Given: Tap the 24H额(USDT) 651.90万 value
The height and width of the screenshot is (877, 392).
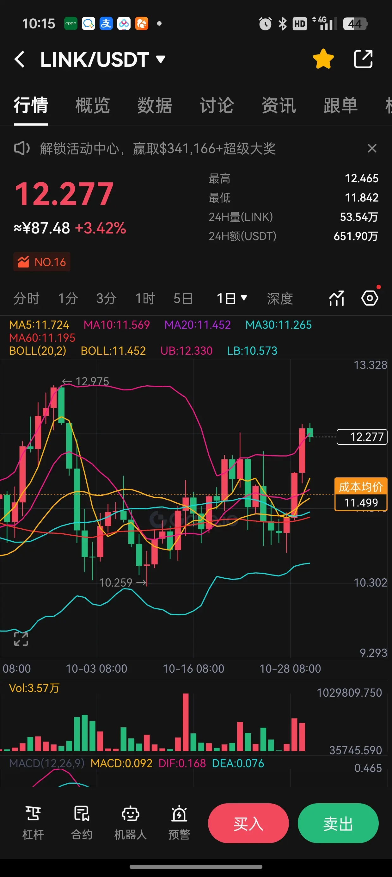Looking at the screenshot, I should coord(356,236).
